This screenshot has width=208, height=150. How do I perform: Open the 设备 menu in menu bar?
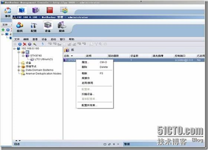click(x=44, y=39)
